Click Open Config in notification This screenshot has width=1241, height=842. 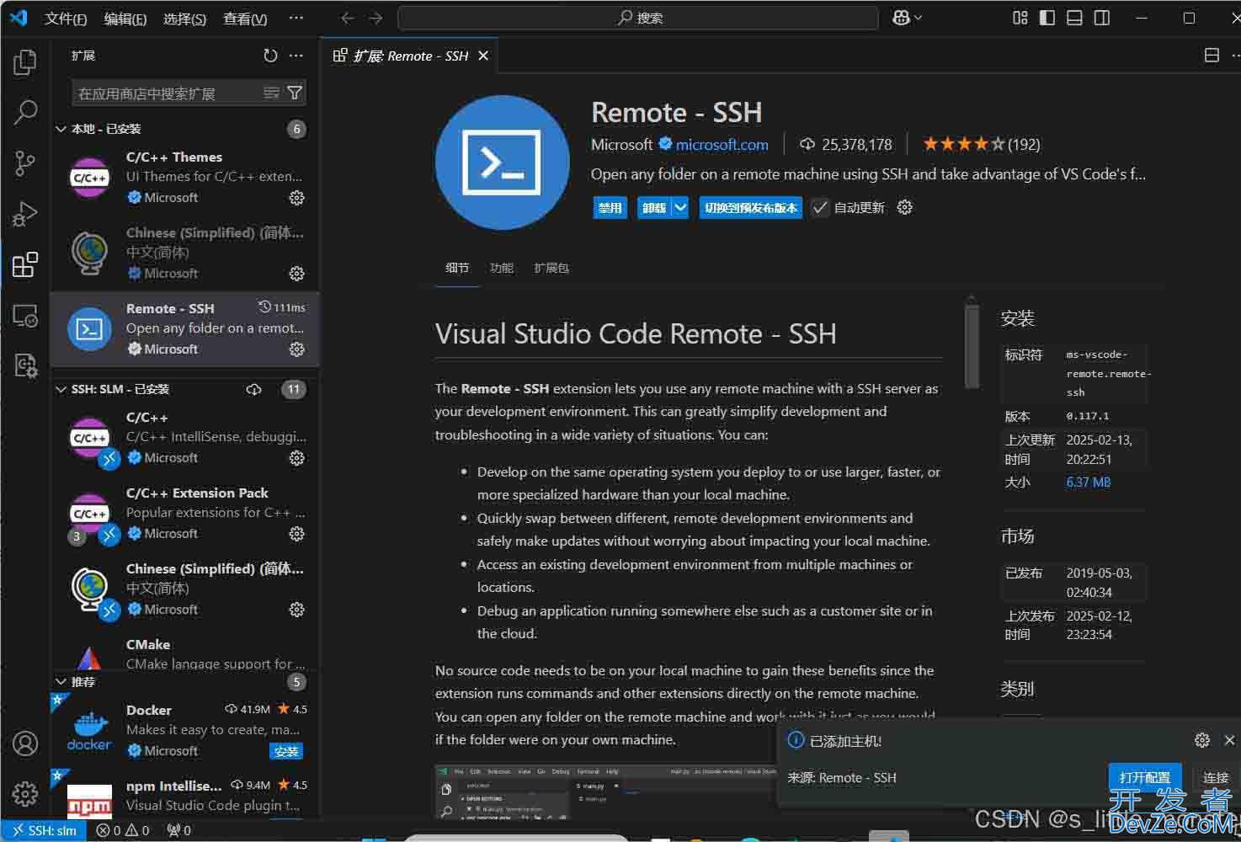click(1145, 777)
